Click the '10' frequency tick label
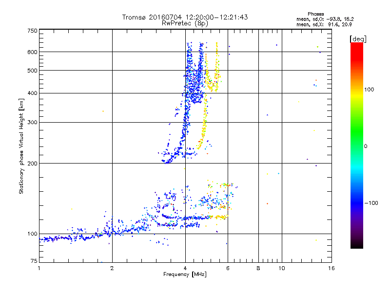 coord(282,268)
